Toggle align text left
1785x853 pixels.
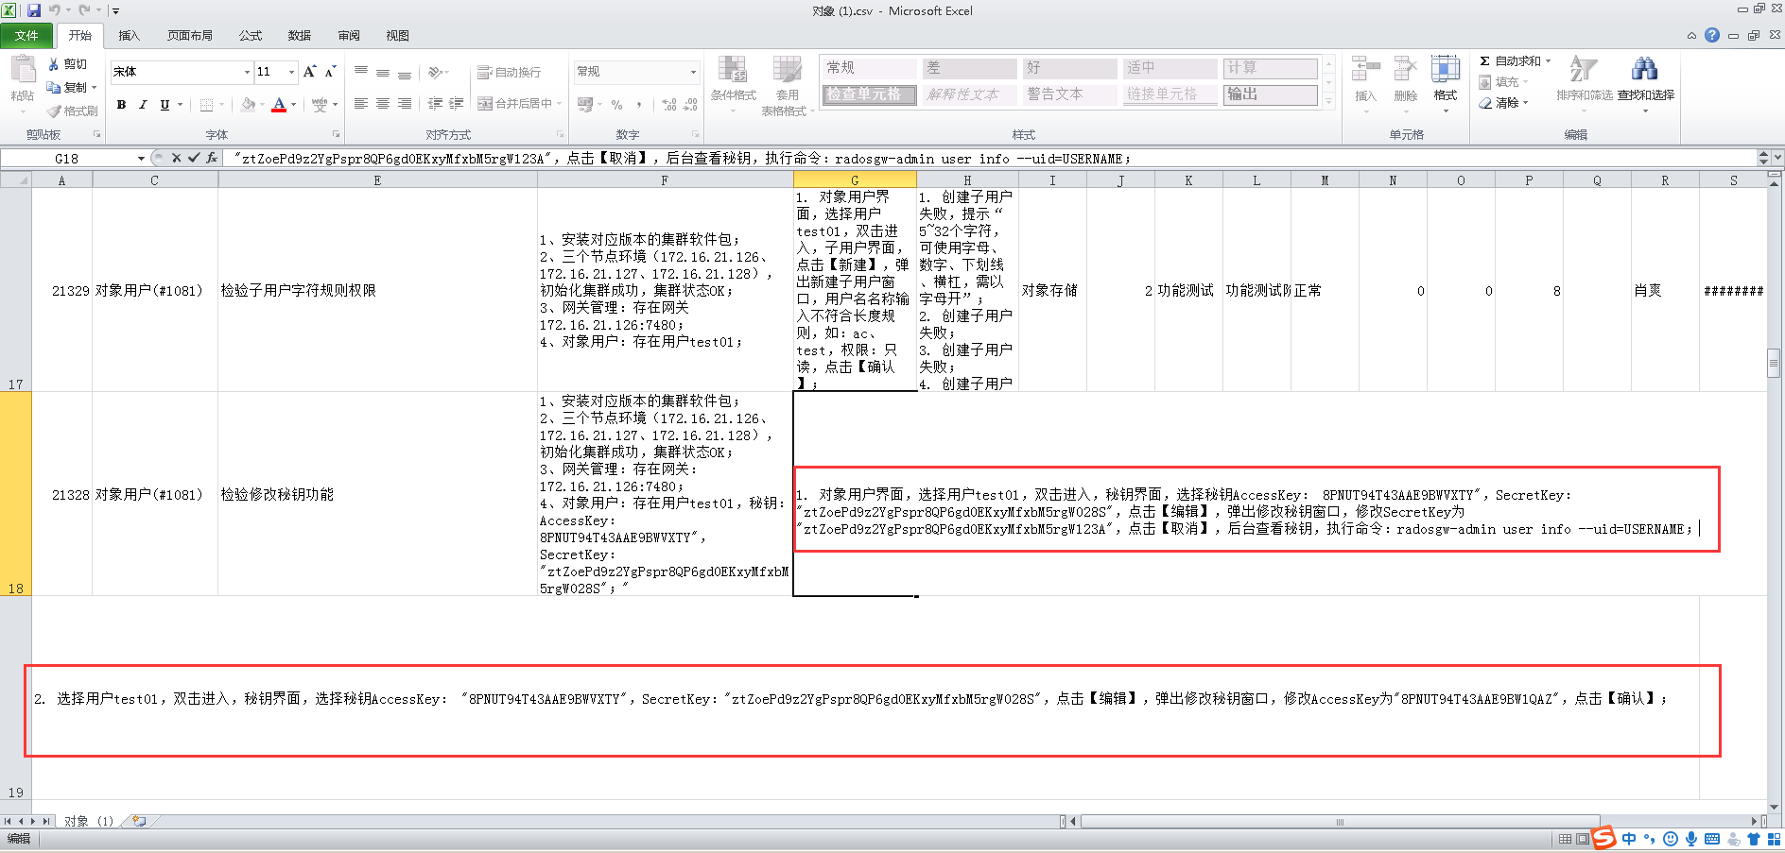(x=360, y=104)
